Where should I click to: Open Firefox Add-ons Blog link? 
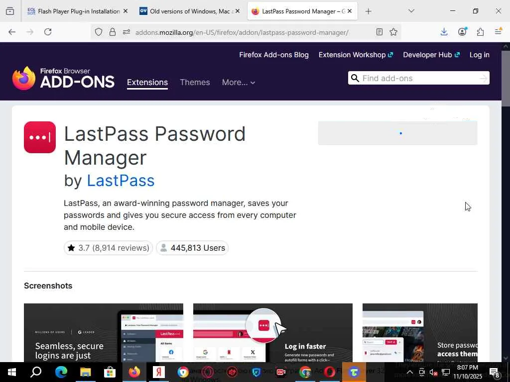(274, 55)
